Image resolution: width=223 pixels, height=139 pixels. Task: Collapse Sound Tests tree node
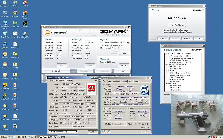166,84
